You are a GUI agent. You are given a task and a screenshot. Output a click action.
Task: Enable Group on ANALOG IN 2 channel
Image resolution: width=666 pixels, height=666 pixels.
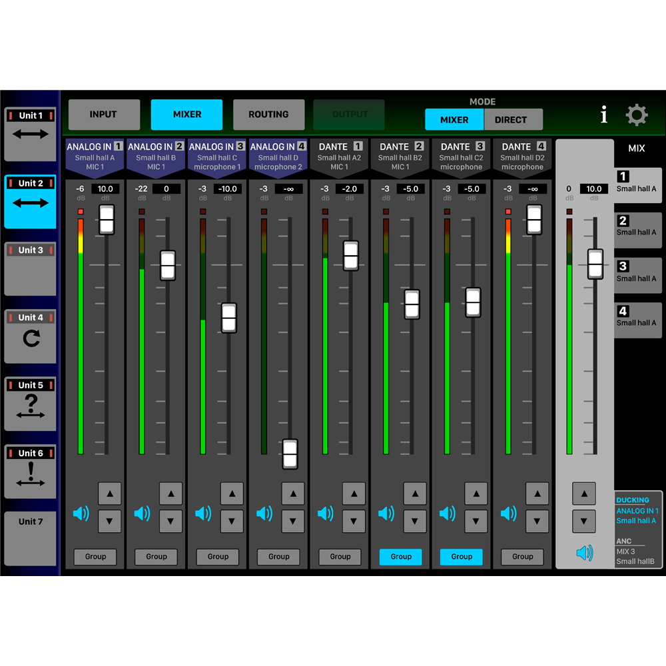pyautogui.click(x=157, y=557)
